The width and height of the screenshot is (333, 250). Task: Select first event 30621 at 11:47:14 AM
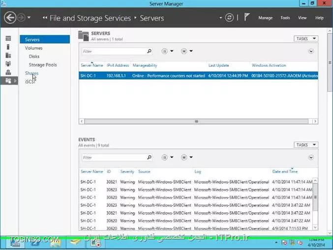[x=196, y=182]
